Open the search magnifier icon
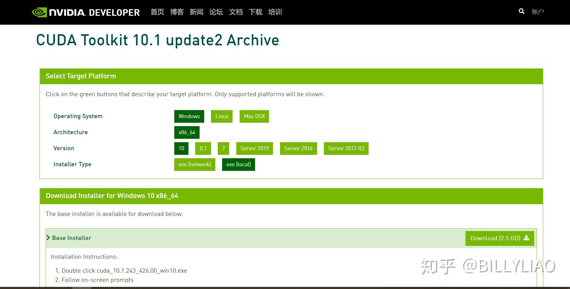The height and width of the screenshot is (289, 570). [521, 11]
